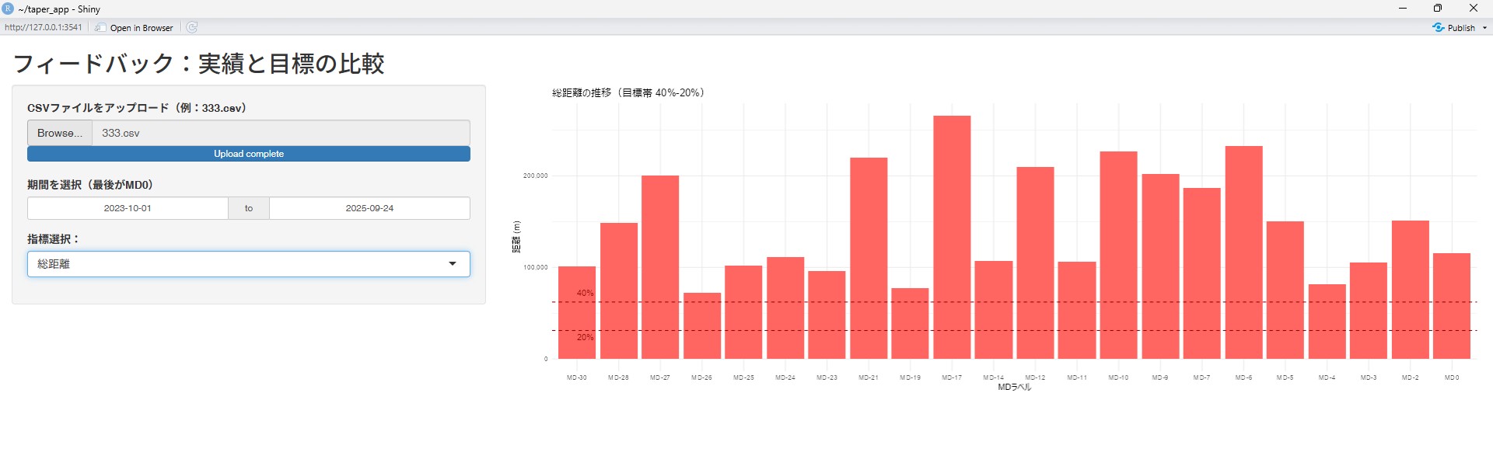The image size is (1493, 459).
Task: Click the 333.csv file name field
Action: 280,133
